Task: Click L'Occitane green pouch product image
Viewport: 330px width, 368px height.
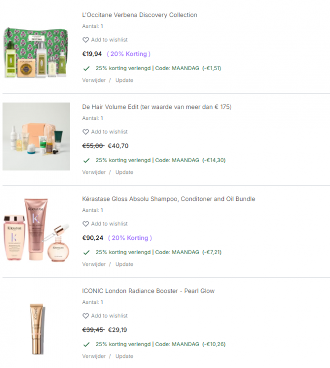Action: pos(36,52)
